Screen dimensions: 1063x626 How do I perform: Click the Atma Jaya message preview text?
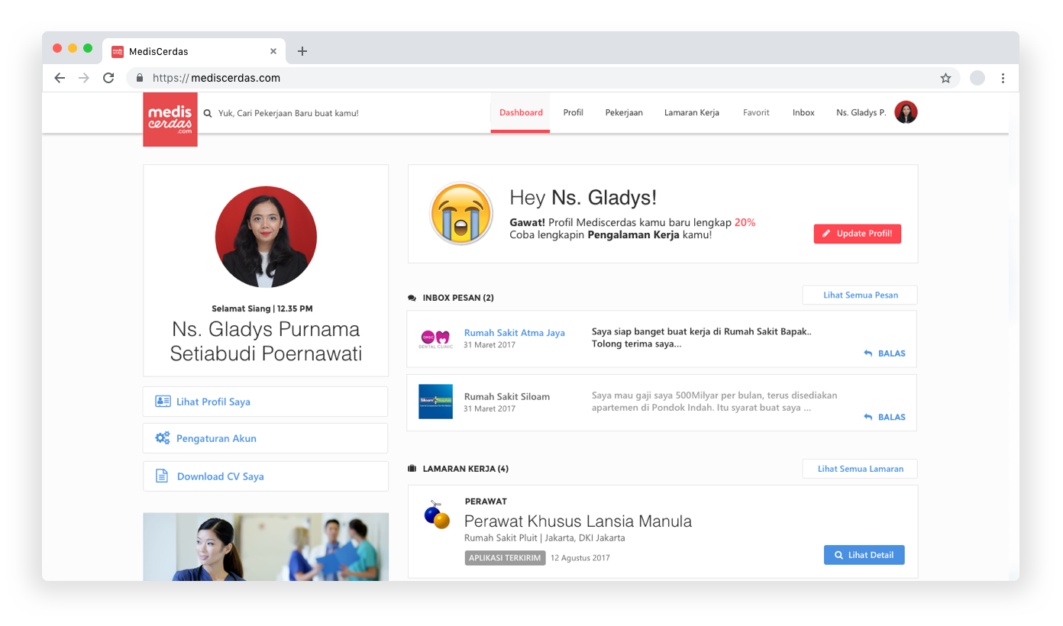click(702, 338)
